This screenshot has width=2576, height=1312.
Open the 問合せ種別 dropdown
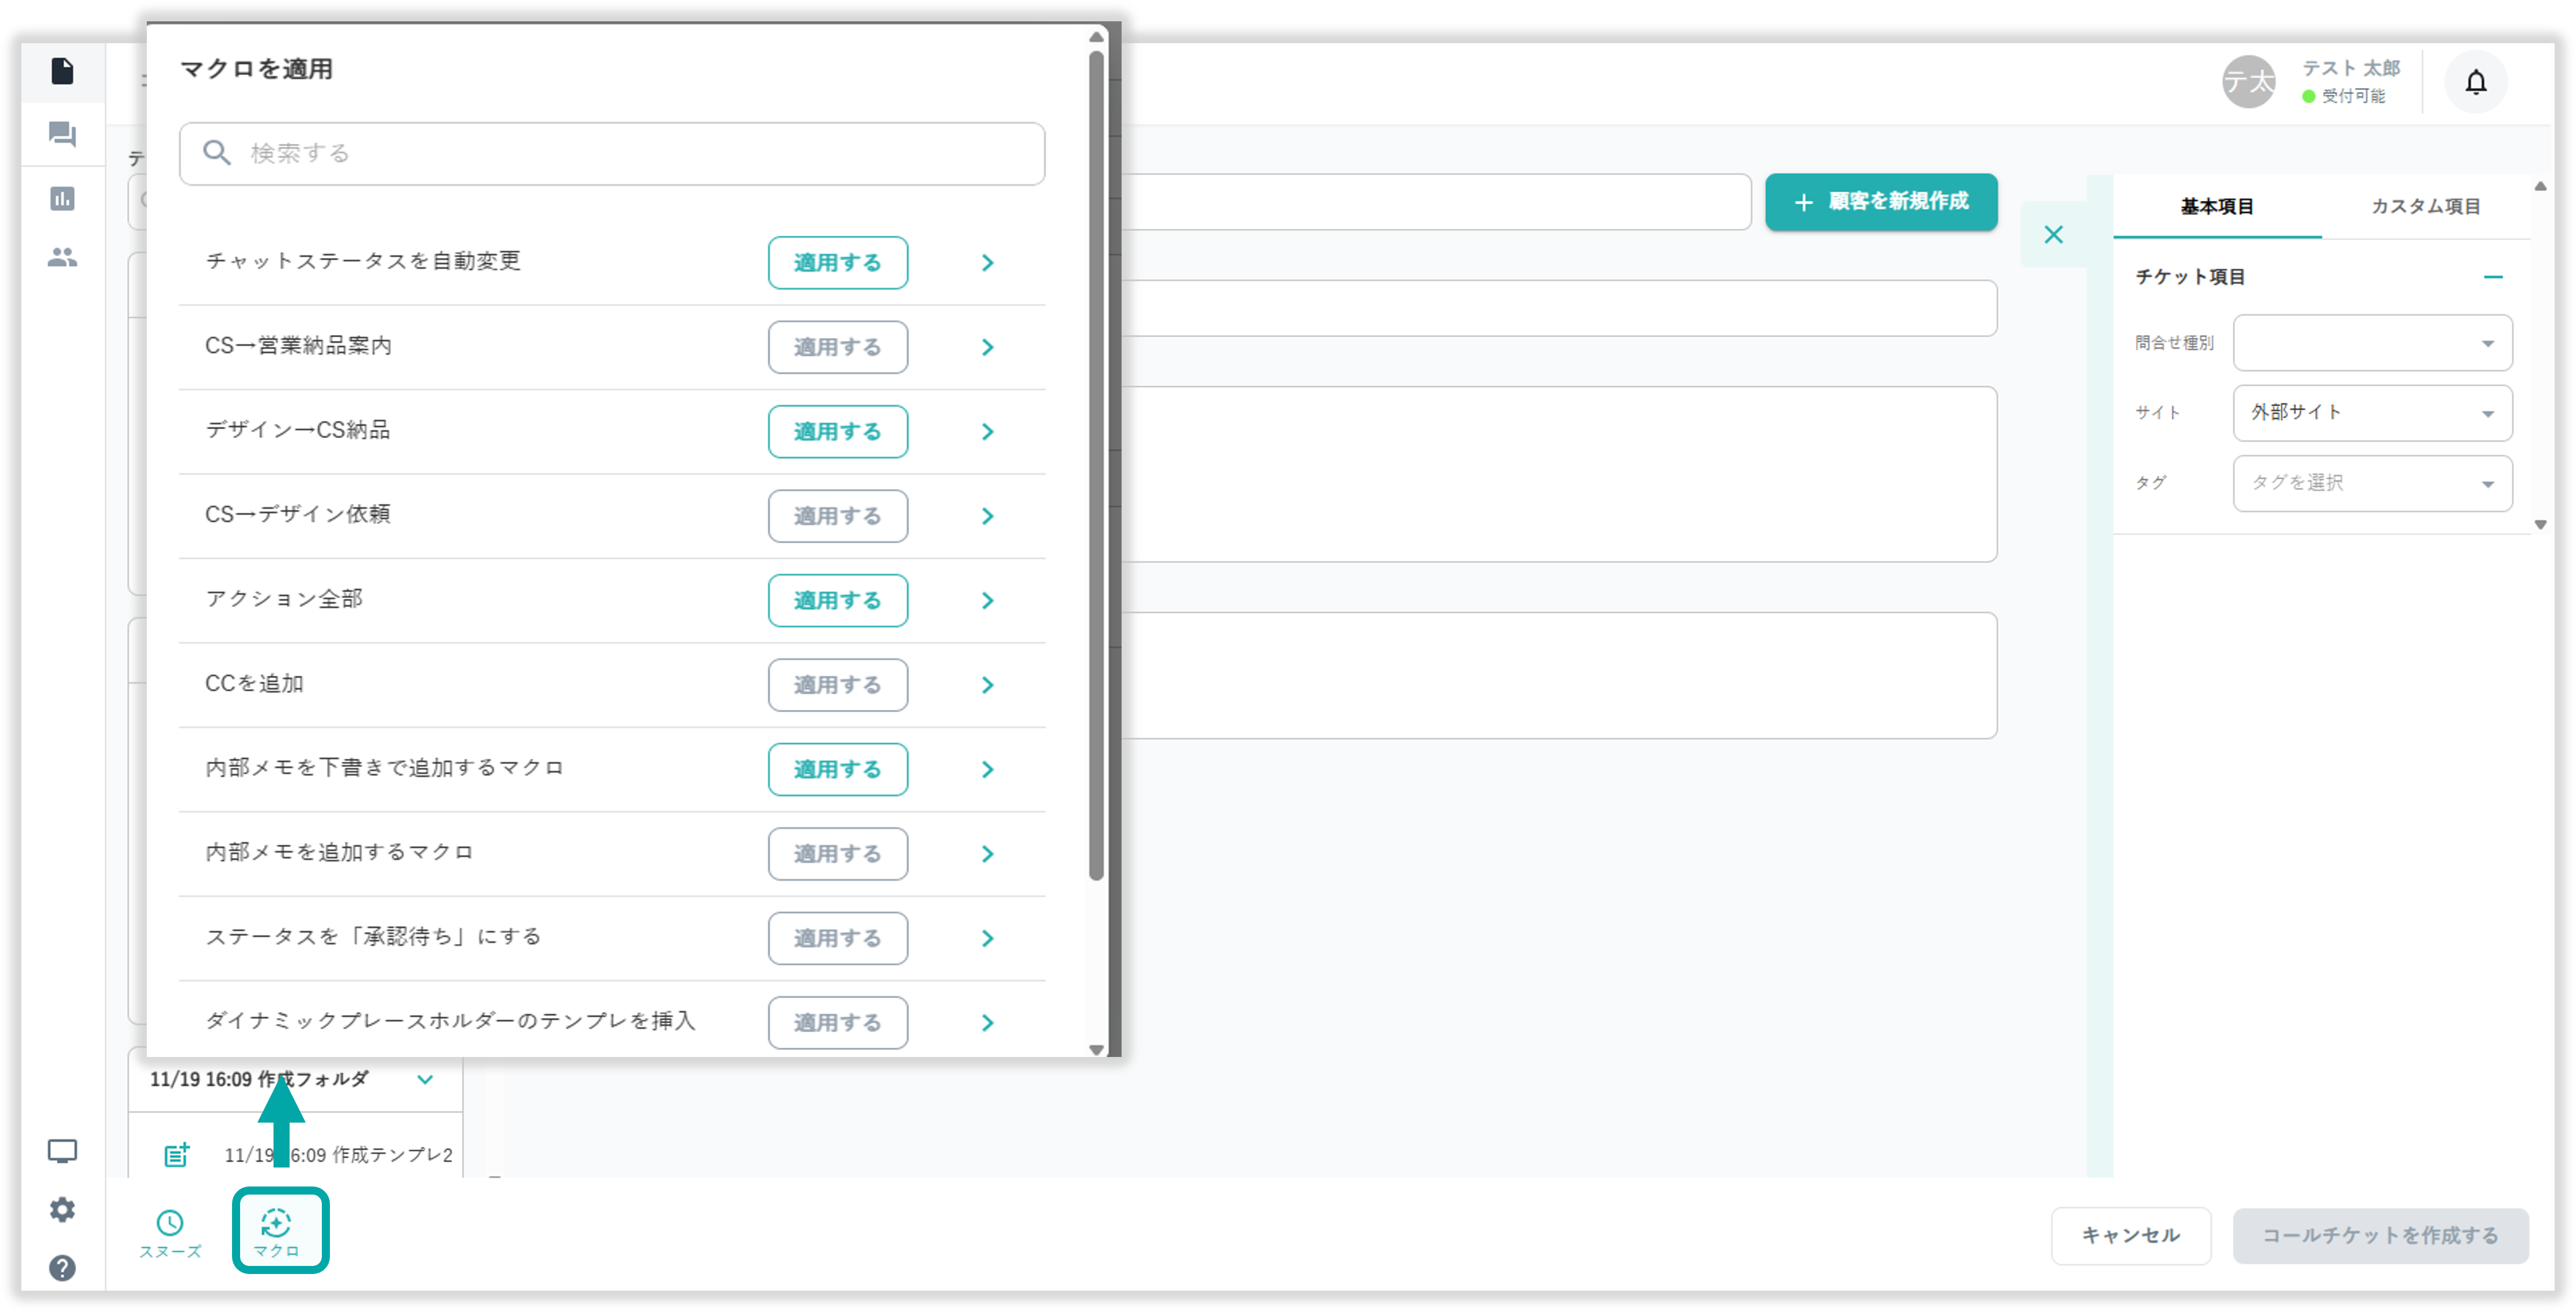tap(2372, 343)
